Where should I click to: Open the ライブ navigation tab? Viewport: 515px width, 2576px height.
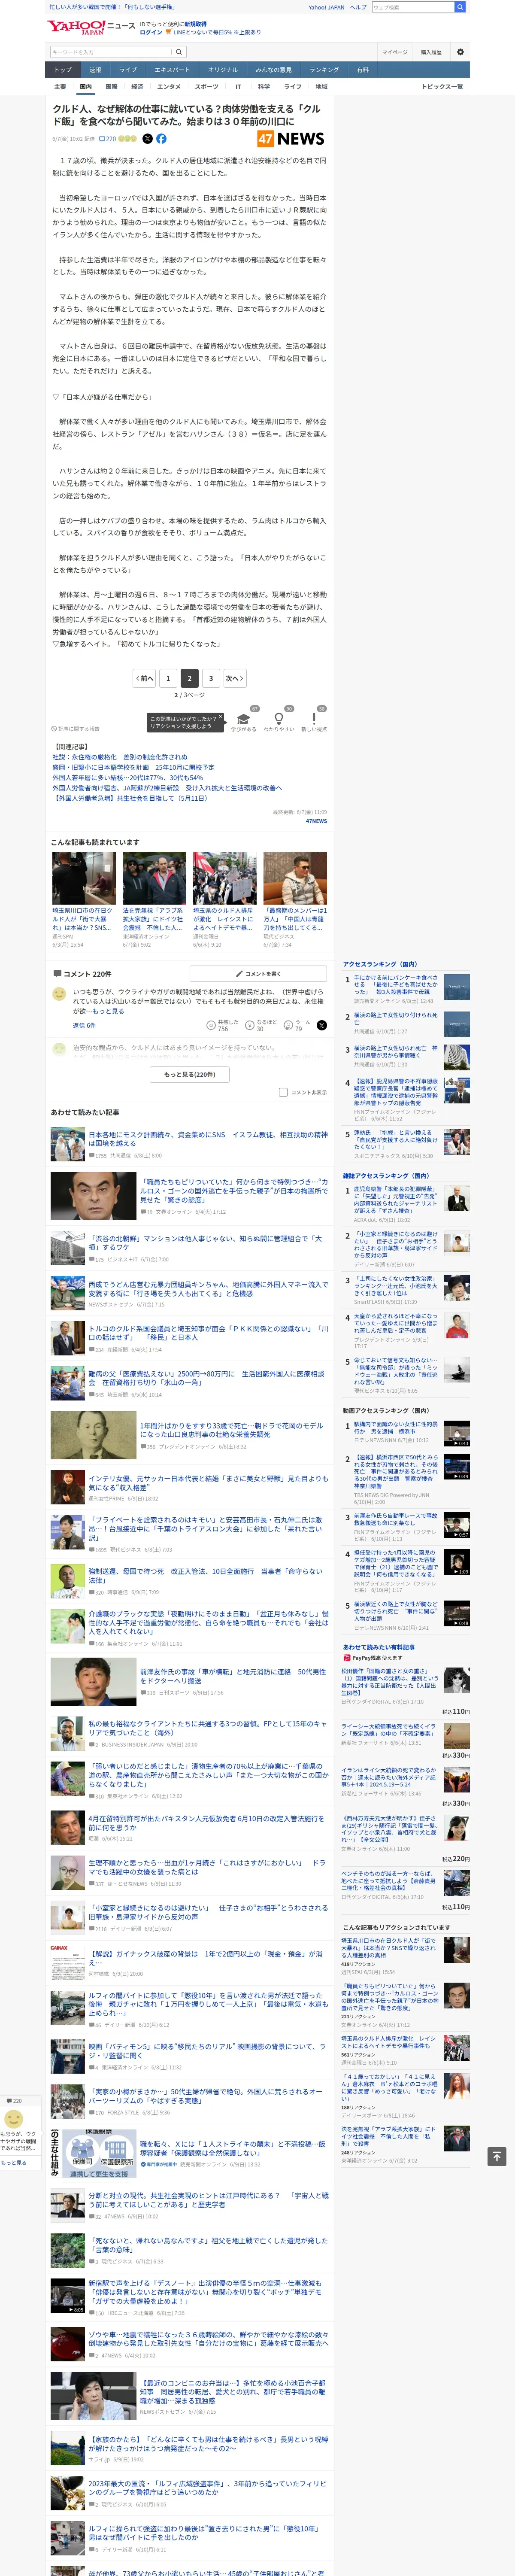tap(128, 70)
